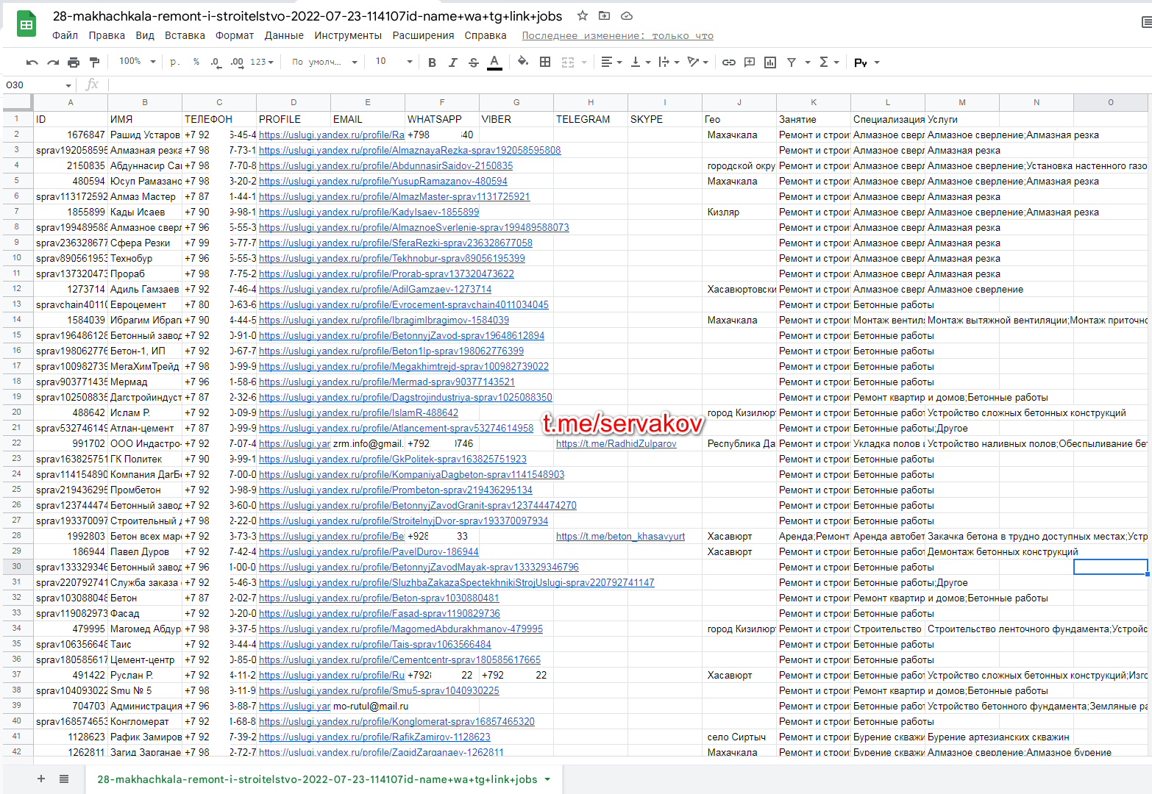
Task: Open text color picker
Action: coord(495,62)
